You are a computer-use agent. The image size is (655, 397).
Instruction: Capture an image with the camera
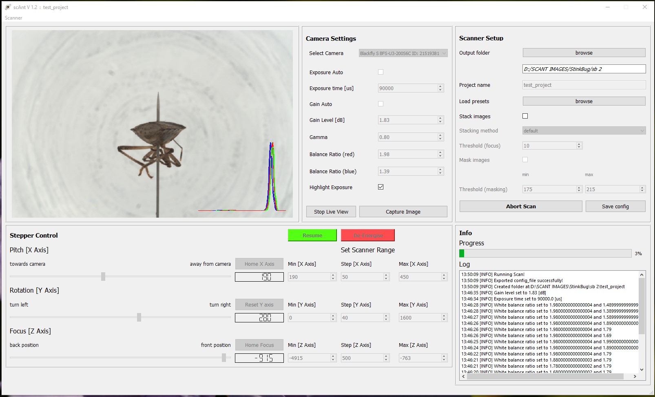tap(403, 212)
